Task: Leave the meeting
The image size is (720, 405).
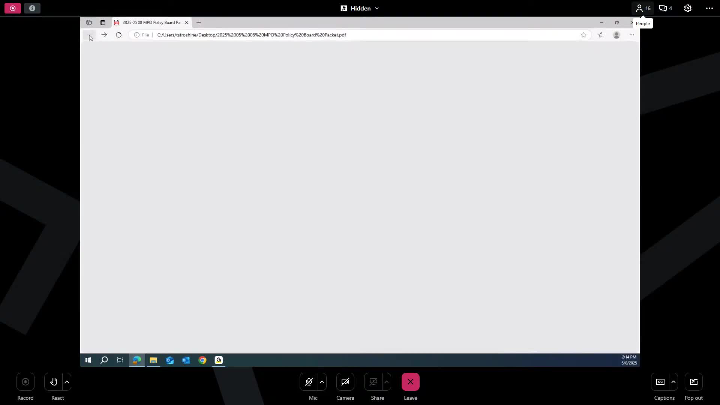Action: click(410, 382)
